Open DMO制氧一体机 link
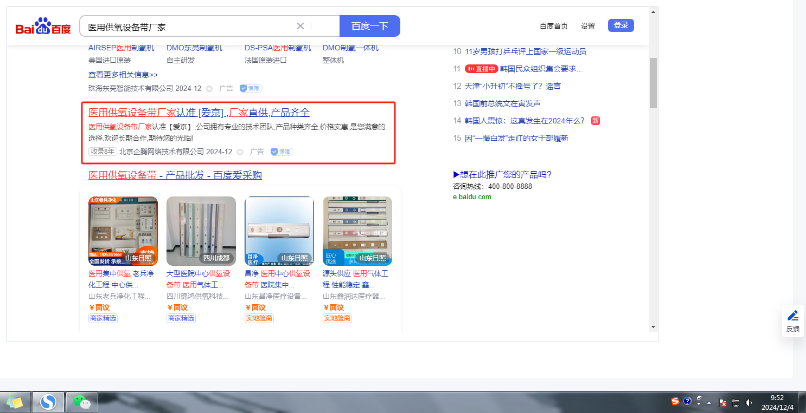806x413 pixels. (x=350, y=48)
